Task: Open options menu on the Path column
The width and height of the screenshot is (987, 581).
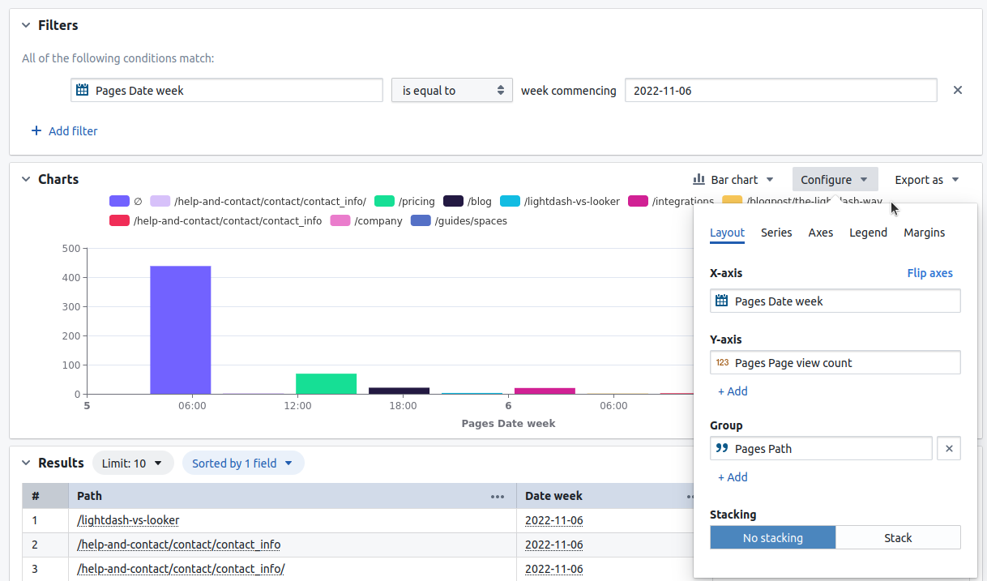Action: click(x=497, y=497)
